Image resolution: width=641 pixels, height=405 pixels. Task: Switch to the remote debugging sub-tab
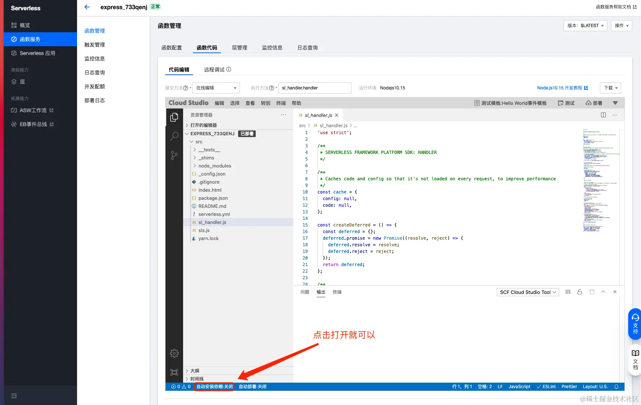[214, 70]
